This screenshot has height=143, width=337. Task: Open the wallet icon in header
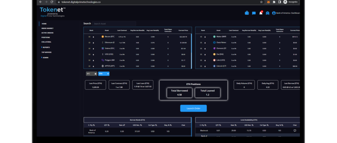247,13
